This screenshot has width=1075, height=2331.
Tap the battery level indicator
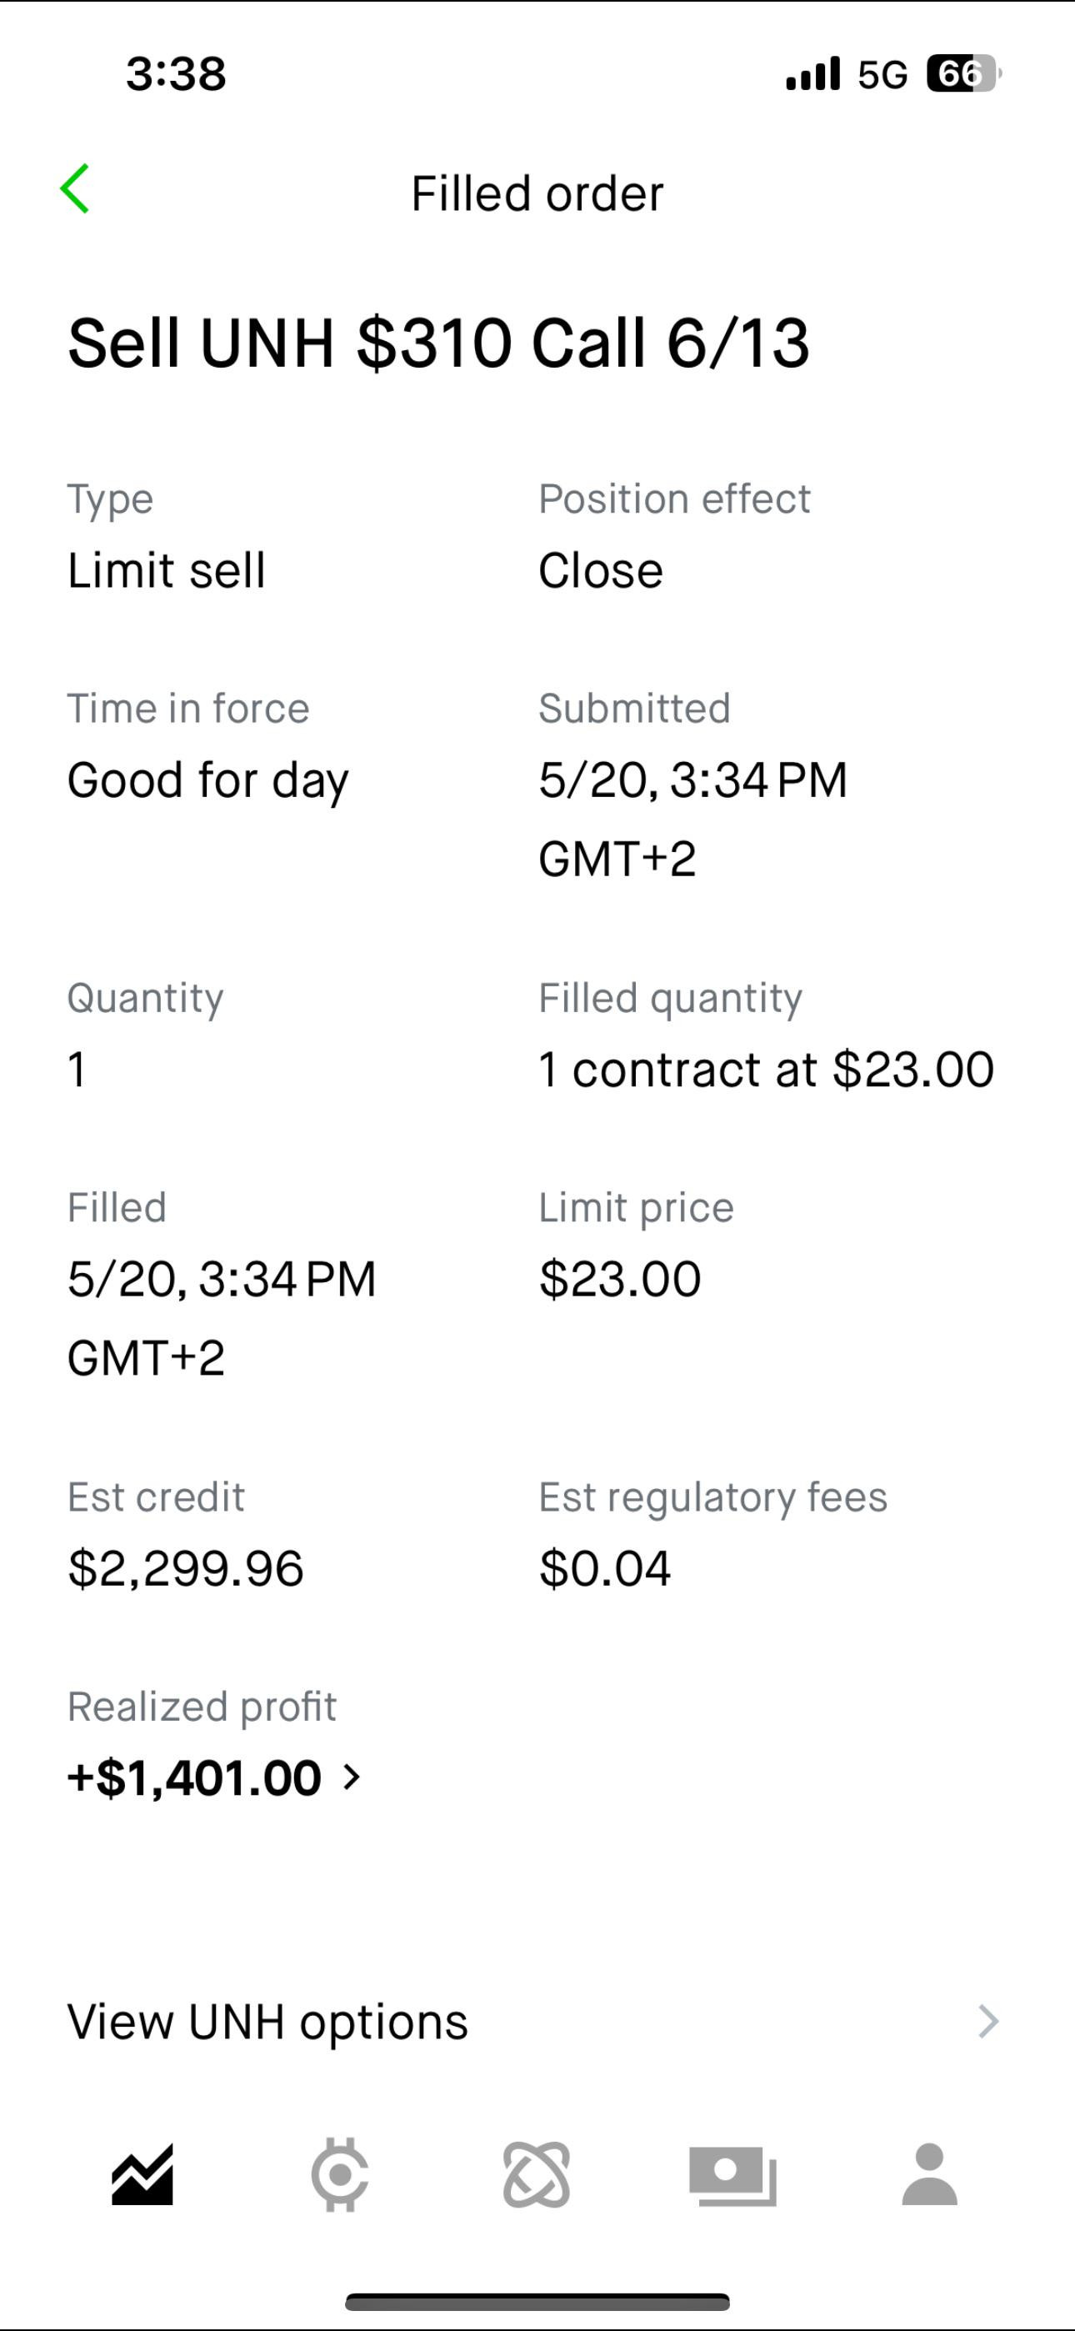pyautogui.click(x=962, y=74)
